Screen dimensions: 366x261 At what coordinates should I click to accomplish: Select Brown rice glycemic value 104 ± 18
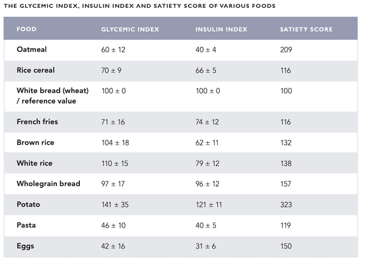click(115, 142)
